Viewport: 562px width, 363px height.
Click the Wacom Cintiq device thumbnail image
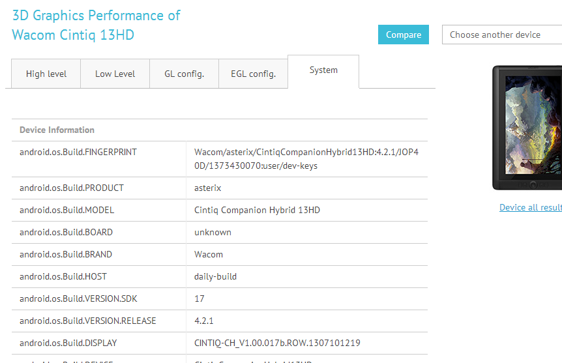(x=527, y=128)
